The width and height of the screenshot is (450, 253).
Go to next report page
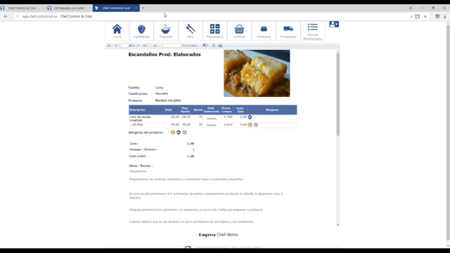(138, 46)
